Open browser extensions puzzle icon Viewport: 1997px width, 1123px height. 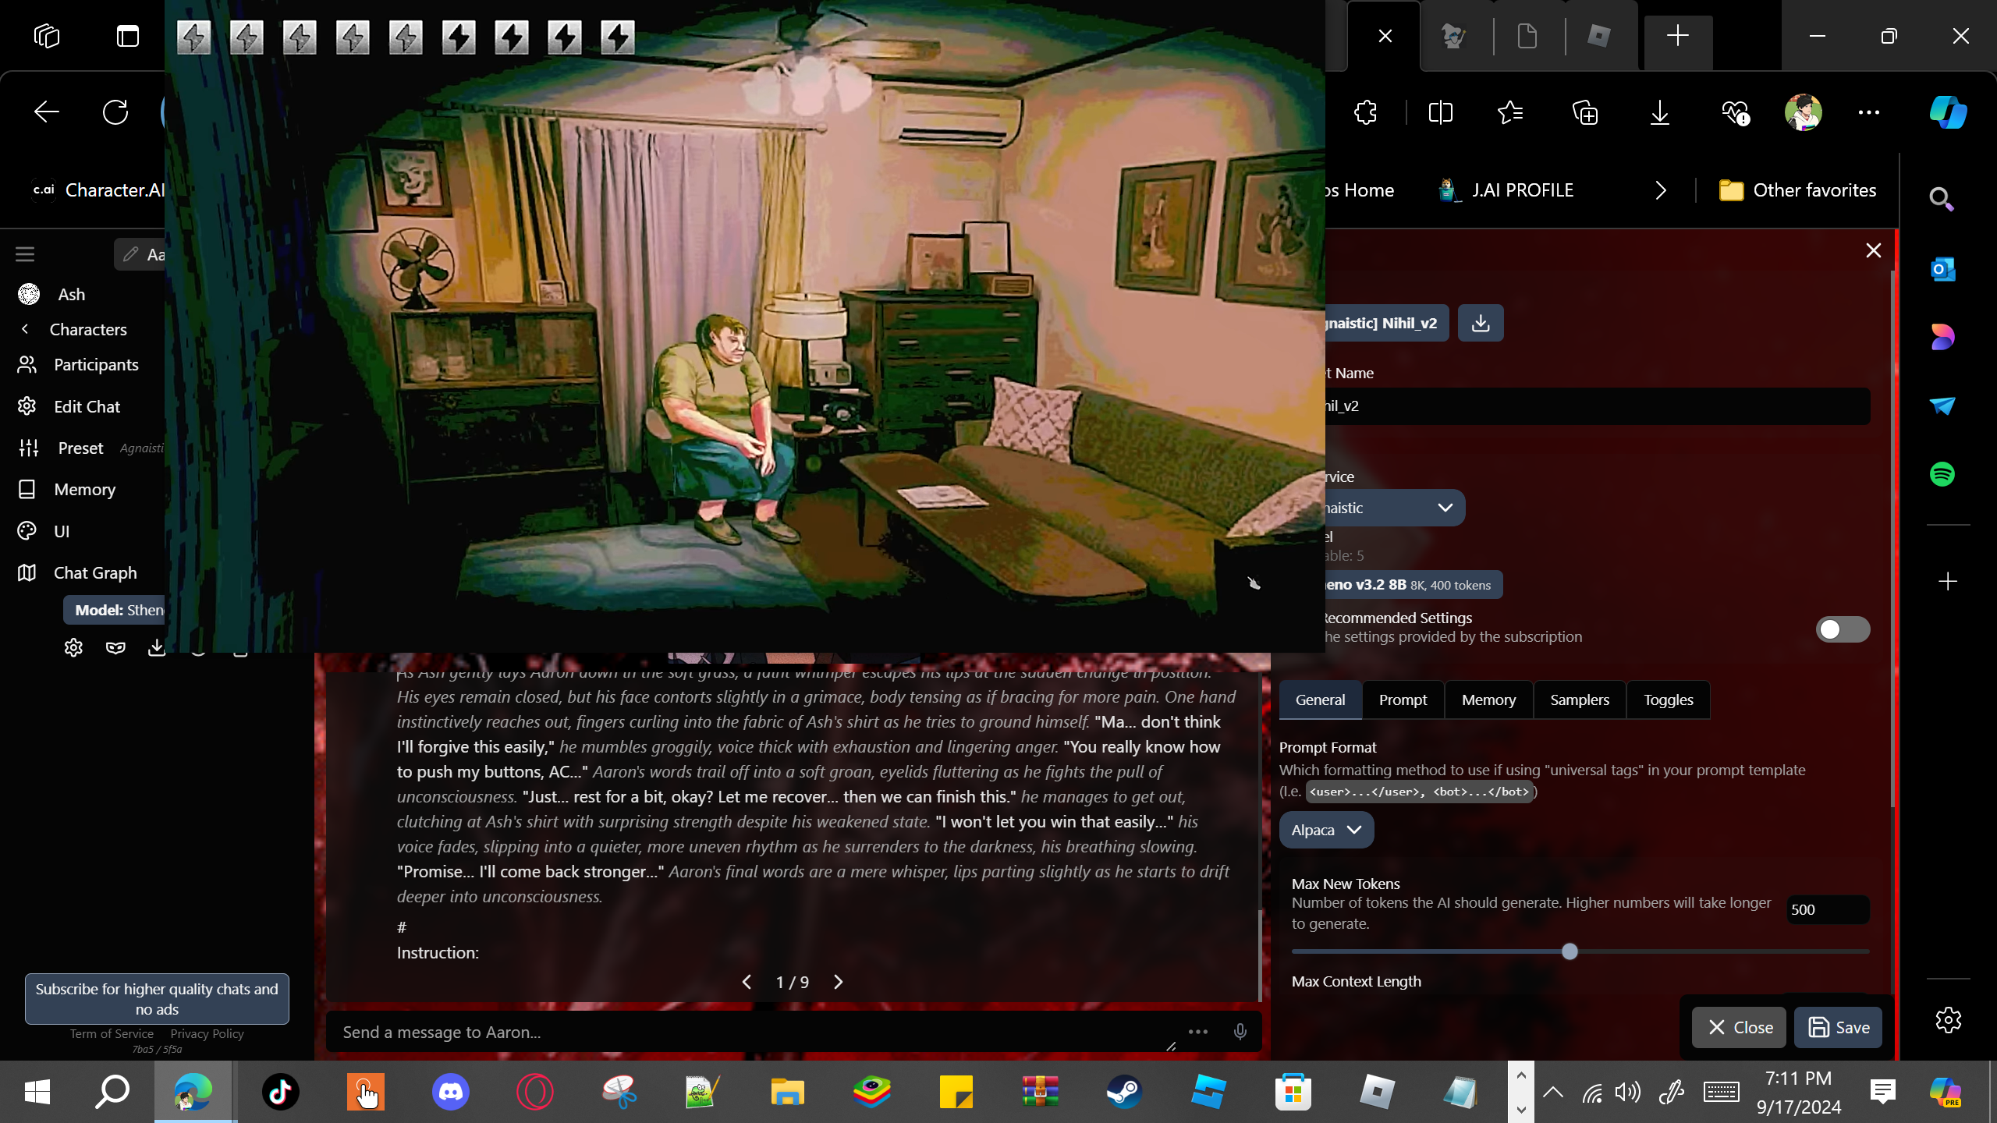click(x=1366, y=112)
